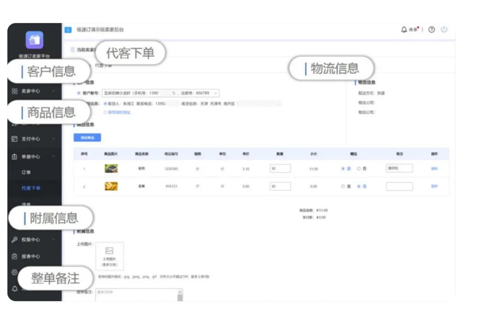The width and height of the screenshot is (478, 309).
Task: Click the quantity input field in row 2
Action: (x=280, y=187)
